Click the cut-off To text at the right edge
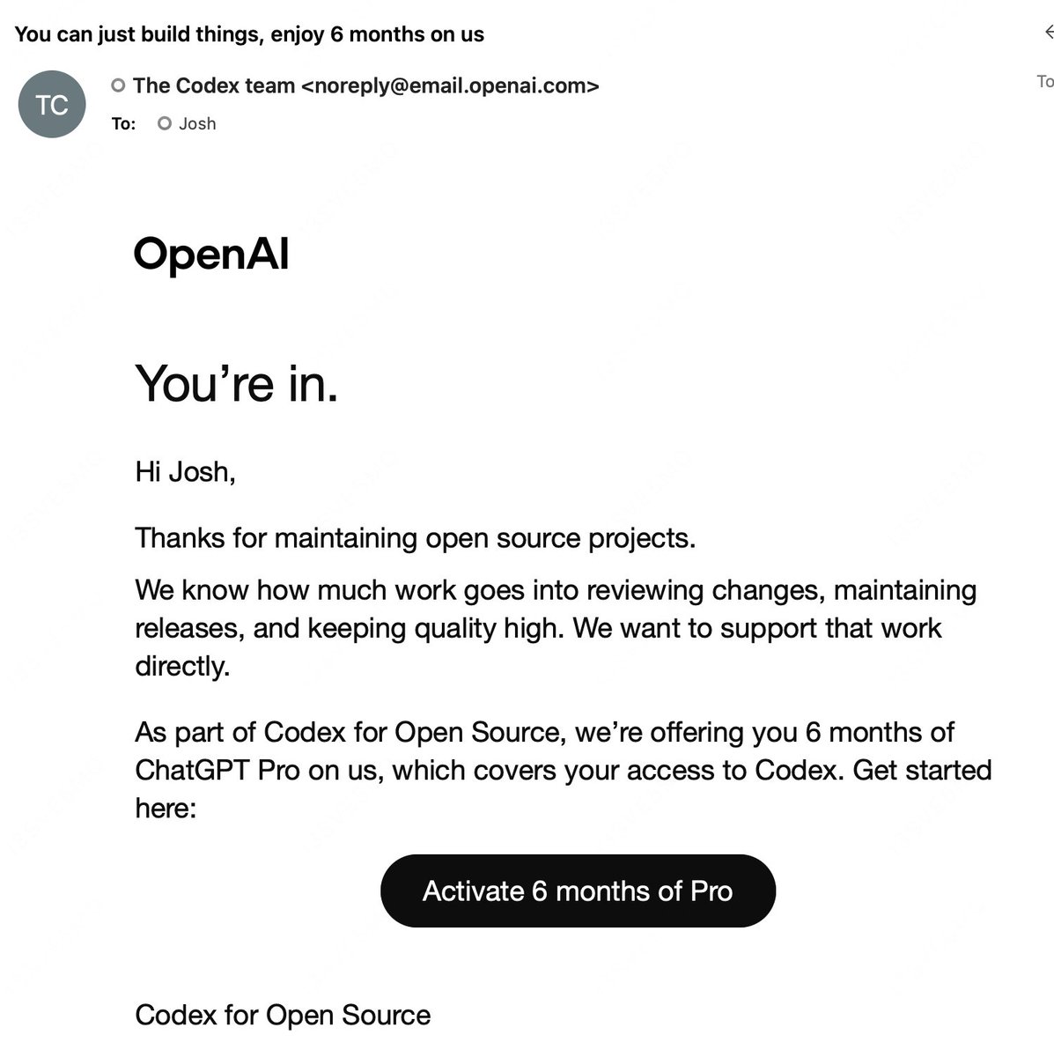 pyautogui.click(x=1045, y=81)
